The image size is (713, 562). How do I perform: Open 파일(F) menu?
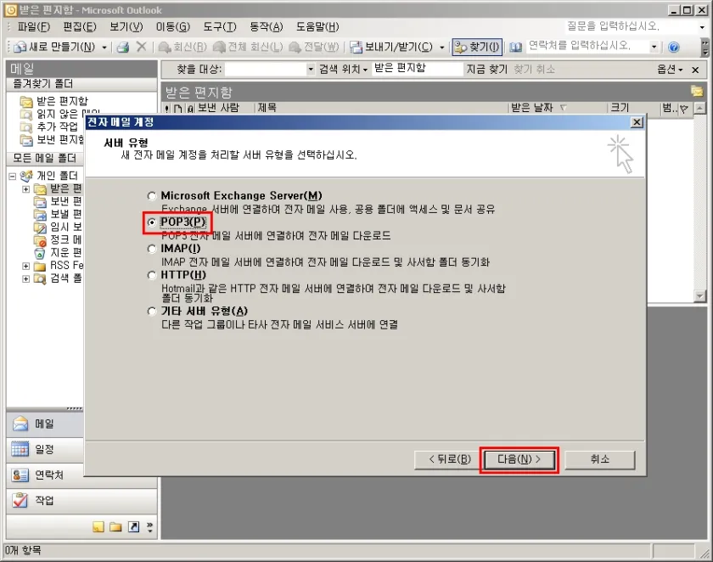click(x=33, y=27)
